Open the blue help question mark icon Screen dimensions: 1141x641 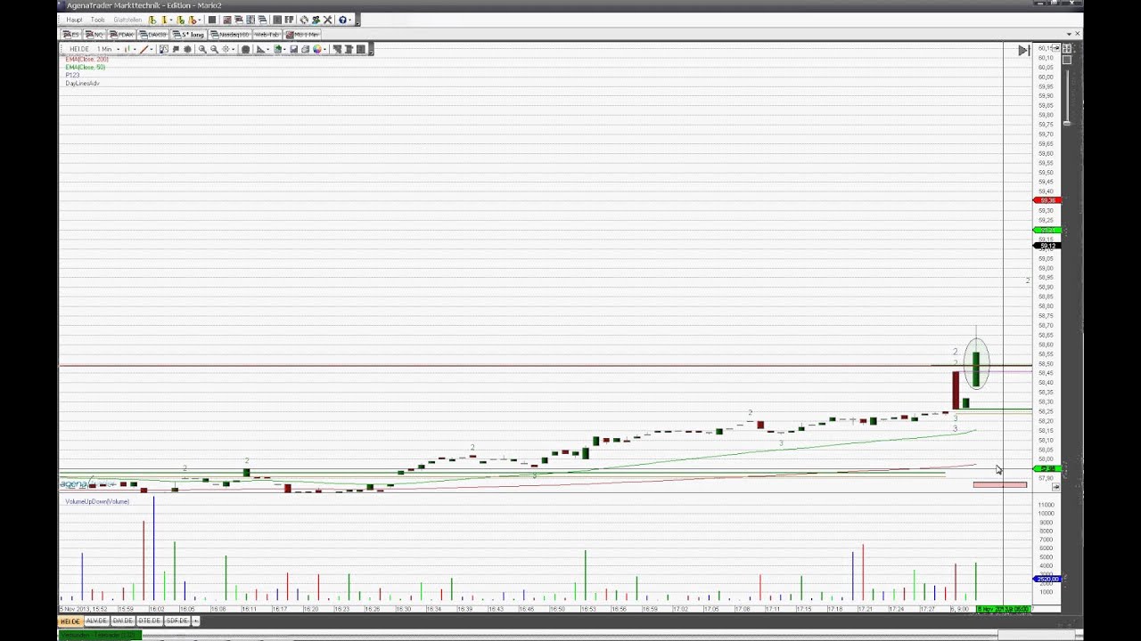point(342,20)
